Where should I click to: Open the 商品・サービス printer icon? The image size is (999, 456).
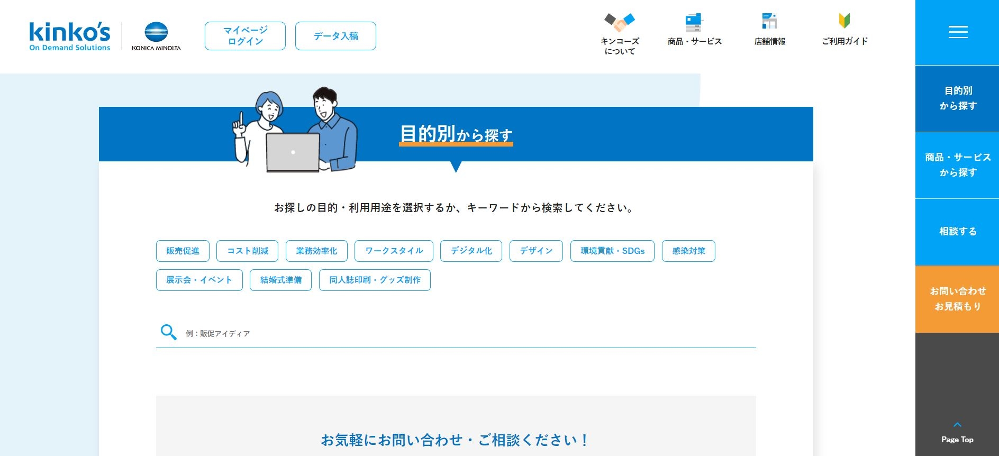pyautogui.click(x=694, y=22)
